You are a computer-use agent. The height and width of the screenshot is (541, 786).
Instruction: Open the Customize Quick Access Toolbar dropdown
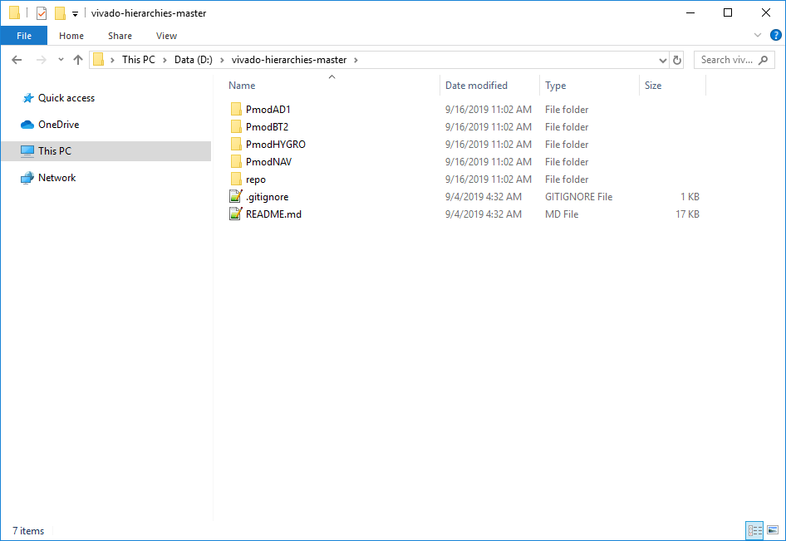pyautogui.click(x=75, y=14)
